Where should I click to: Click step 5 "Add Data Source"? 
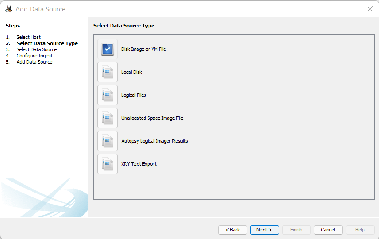pos(34,62)
